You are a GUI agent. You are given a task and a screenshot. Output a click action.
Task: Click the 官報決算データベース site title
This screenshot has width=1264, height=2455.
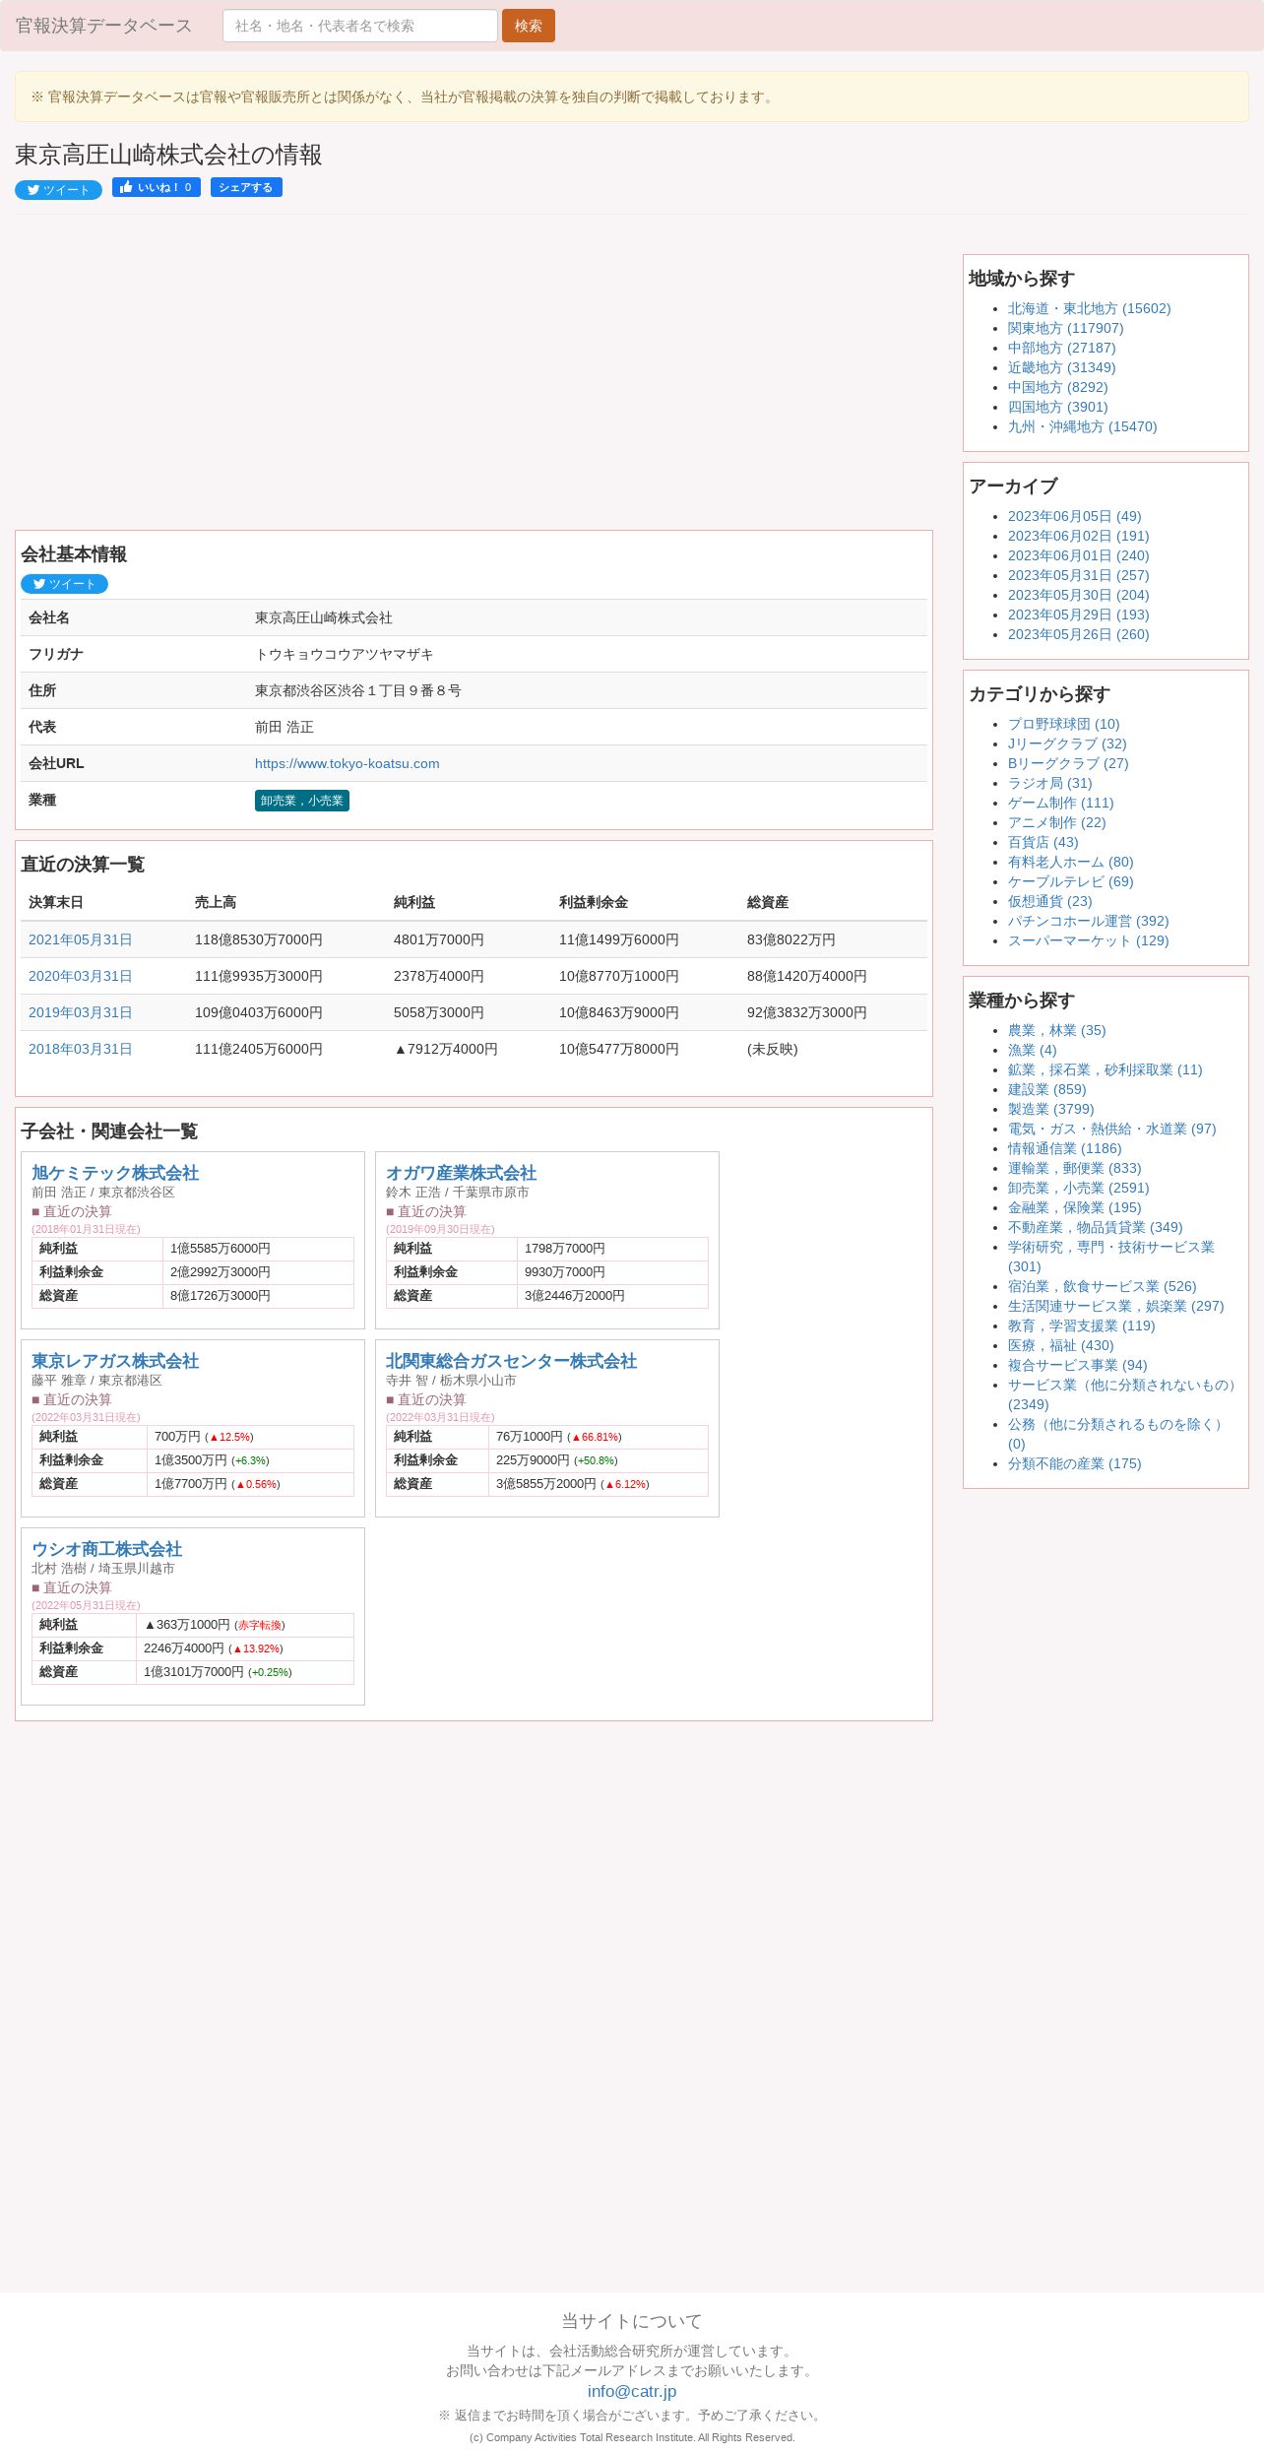pyautogui.click(x=103, y=26)
